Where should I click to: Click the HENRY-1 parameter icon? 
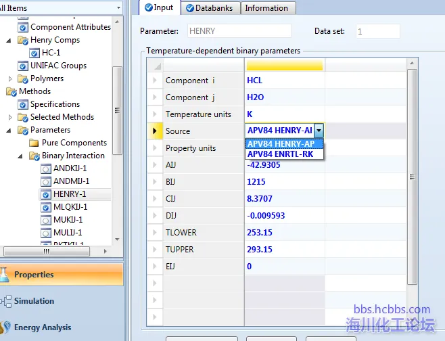[x=45, y=194]
